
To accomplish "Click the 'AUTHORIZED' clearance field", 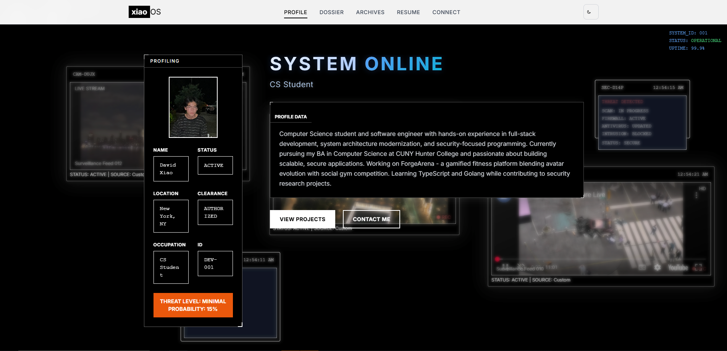I will pos(215,212).
